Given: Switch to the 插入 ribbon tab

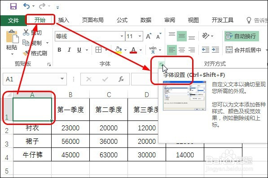Looking at the screenshot, I should 64,20.
